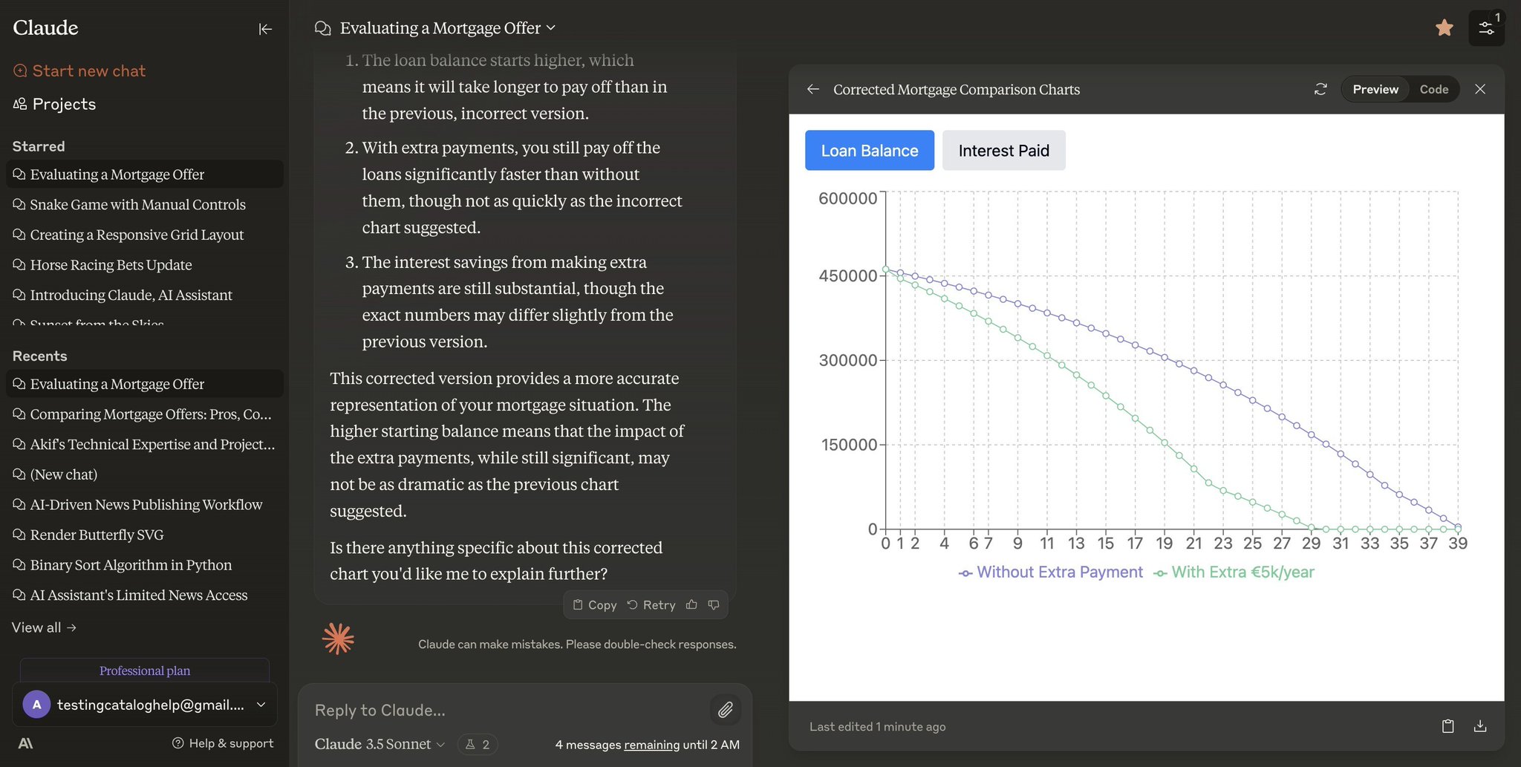Toggle With Extra €5k/year legend series
The image size is (1521, 767).
[x=1234, y=572]
